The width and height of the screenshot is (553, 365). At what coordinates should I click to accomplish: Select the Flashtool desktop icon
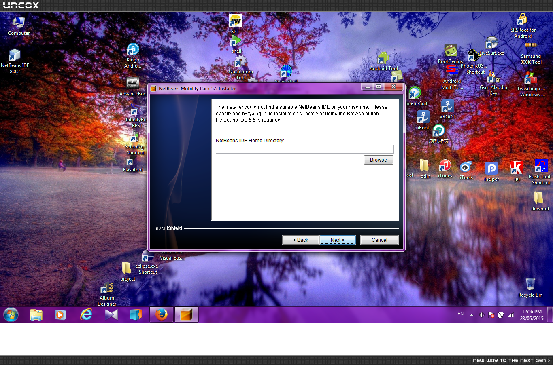click(x=132, y=165)
